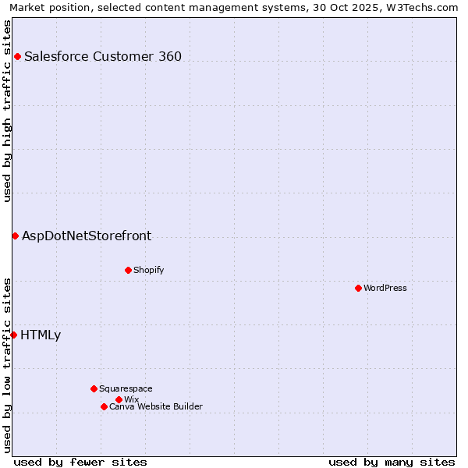
Task: Click the 'used by many sites' axis label
Action: tap(392, 462)
